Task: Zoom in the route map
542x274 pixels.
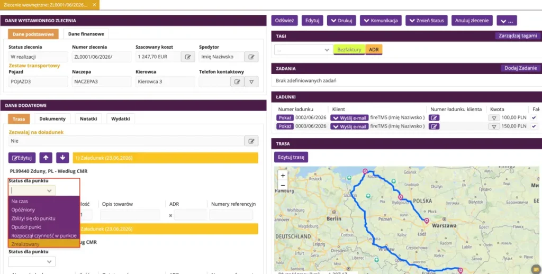Action: pos(283,176)
